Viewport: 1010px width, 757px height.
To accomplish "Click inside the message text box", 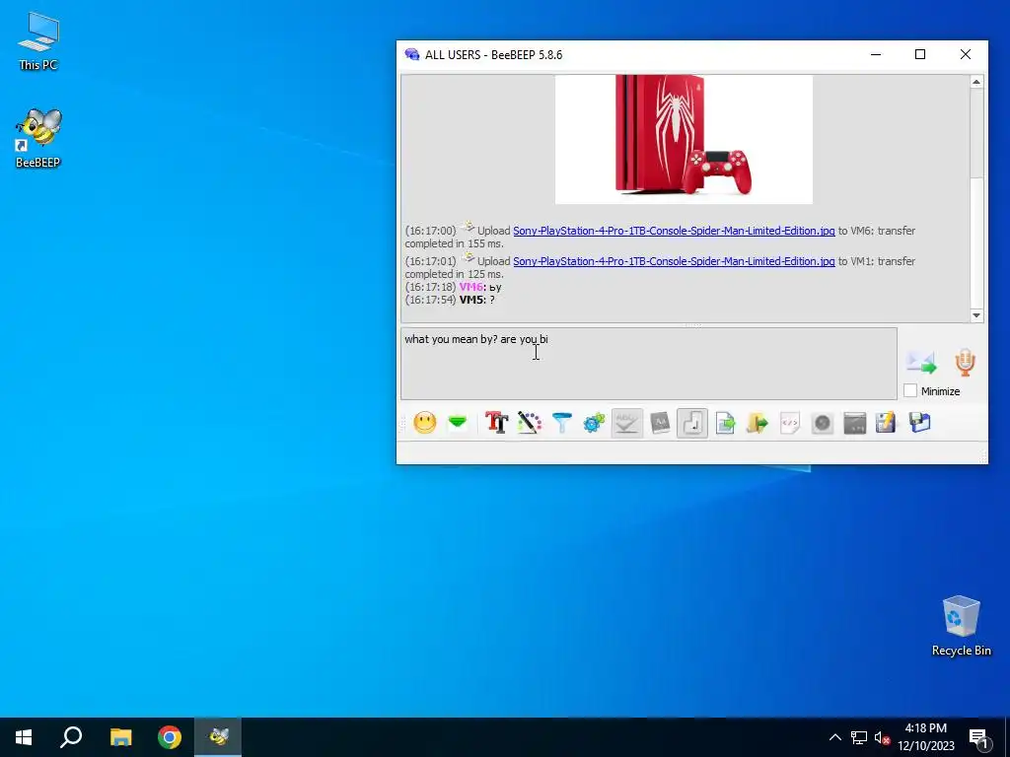I will click(x=649, y=363).
